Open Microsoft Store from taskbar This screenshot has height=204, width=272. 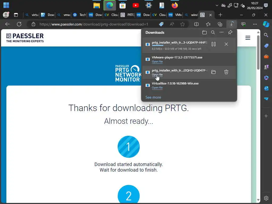coord(122,5)
